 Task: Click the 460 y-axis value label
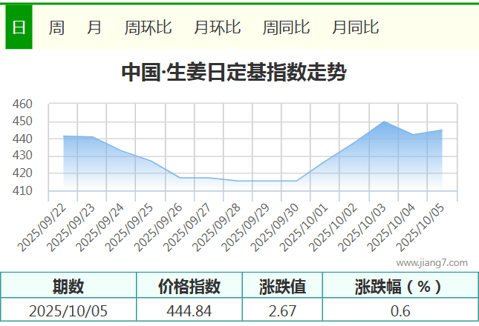[22, 104]
